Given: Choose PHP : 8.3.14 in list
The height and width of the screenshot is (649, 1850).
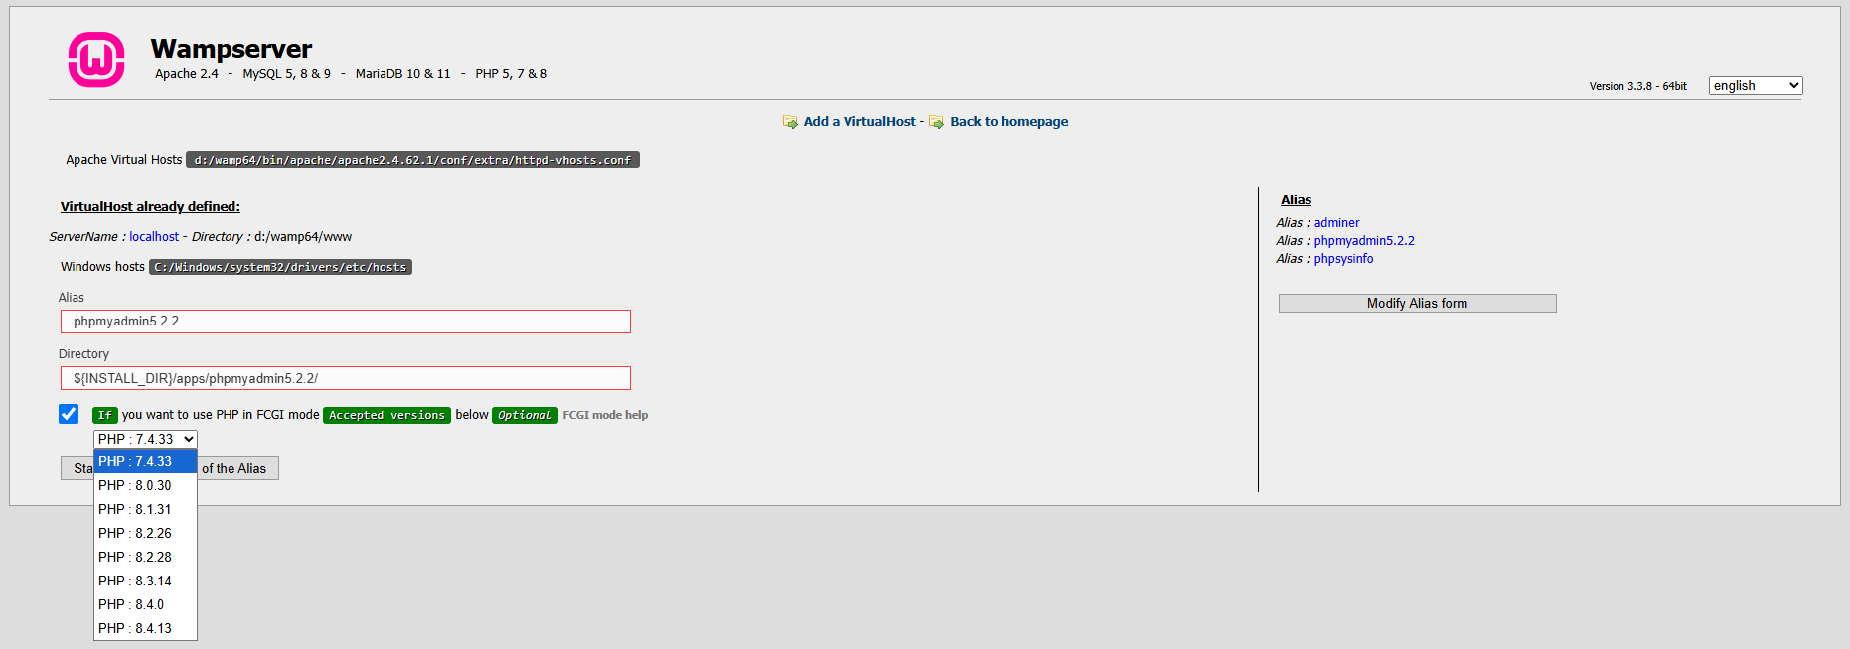Looking at the screenshot, I should click(135, 581).
